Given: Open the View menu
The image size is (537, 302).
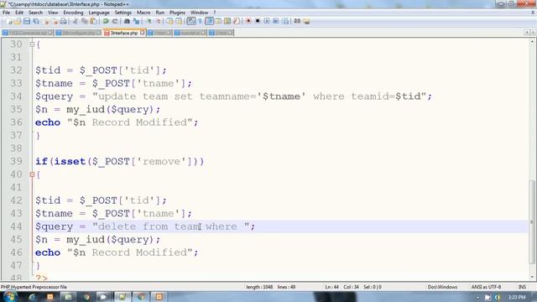Looking at the screenshot, I should 53,13.
